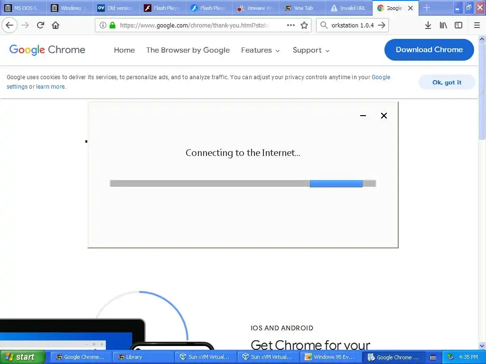Screen dimensions: 486x364
Task: Open the Windows start button
Action: (x=22, y=357)
